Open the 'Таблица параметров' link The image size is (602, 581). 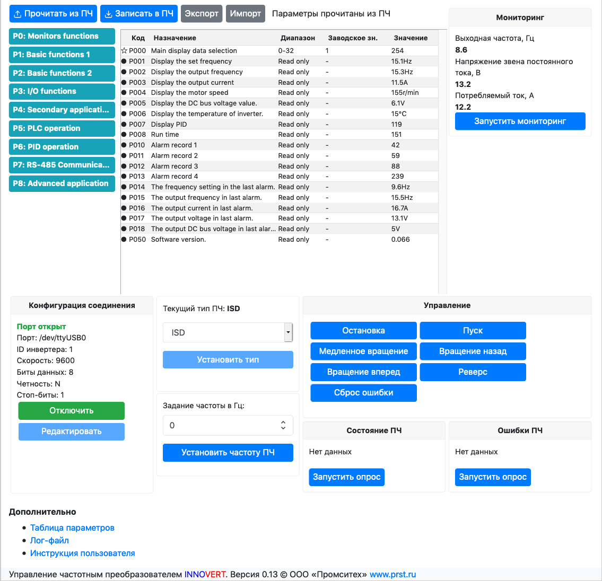point(72,528)
